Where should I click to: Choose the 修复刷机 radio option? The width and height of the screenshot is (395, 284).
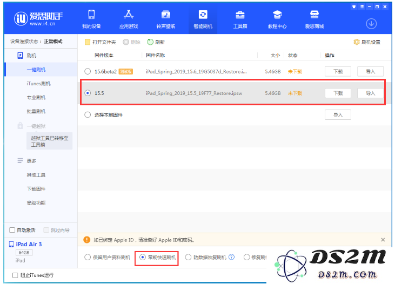click(246, 257)
